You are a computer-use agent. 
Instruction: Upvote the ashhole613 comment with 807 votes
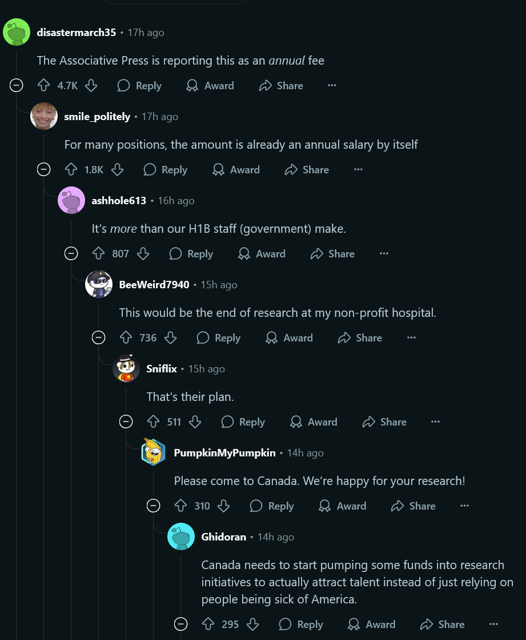(99, 253)
